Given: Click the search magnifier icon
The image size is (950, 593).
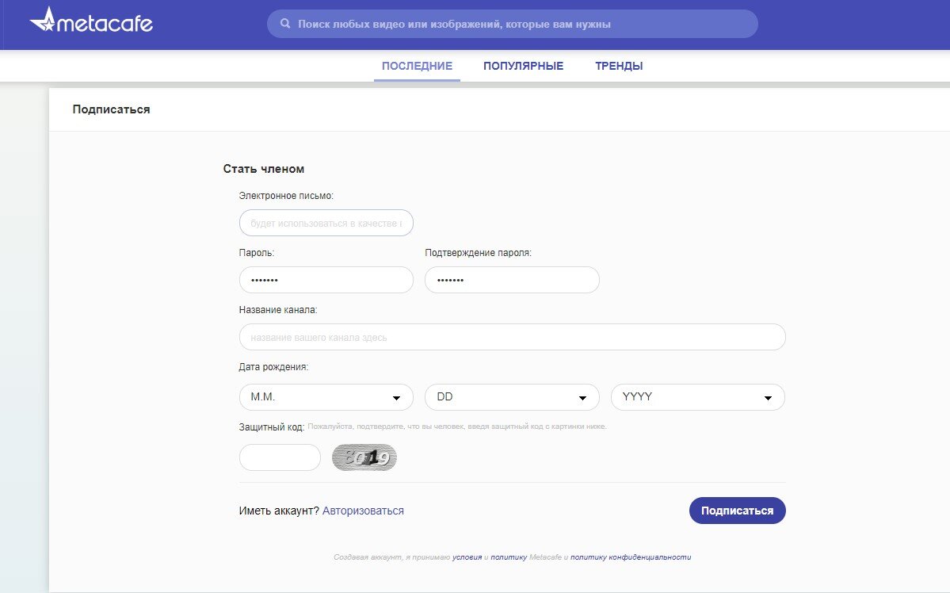Looking at the screenshot, I should pos(285,24).
